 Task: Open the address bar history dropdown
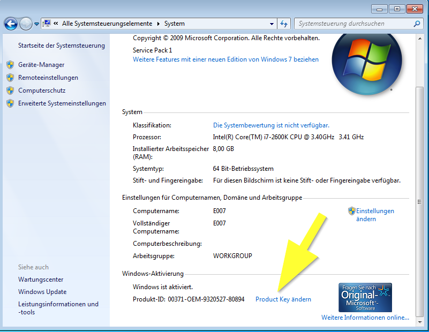(x=272, y=24)
